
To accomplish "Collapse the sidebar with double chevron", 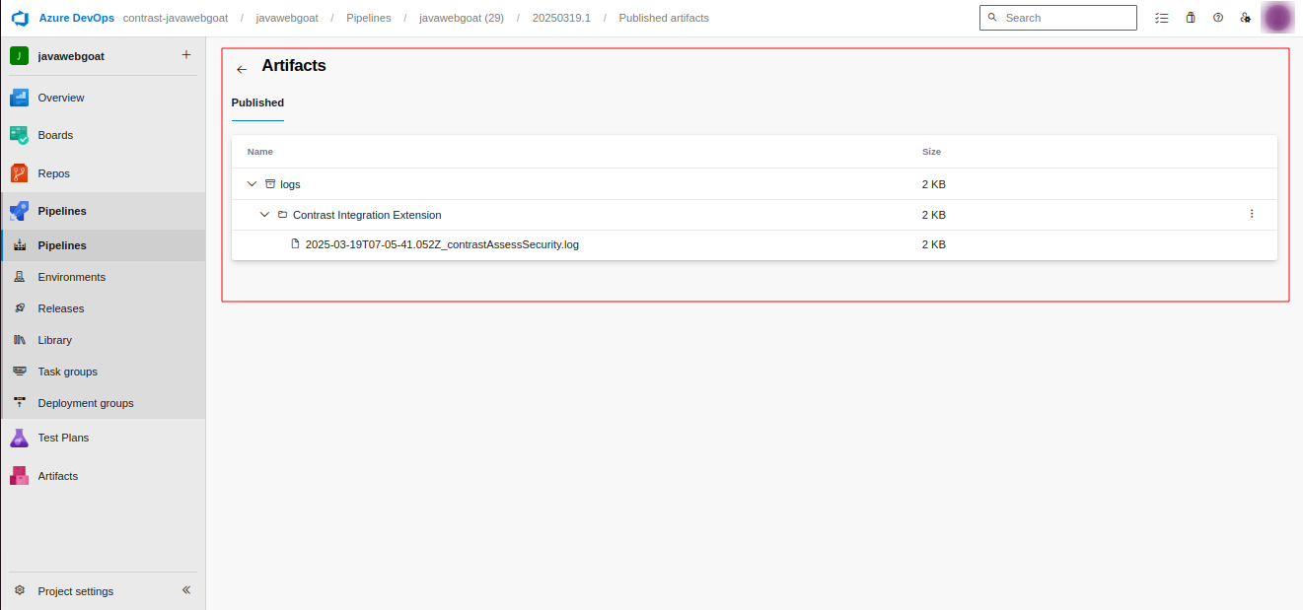I will pos(186,590).
